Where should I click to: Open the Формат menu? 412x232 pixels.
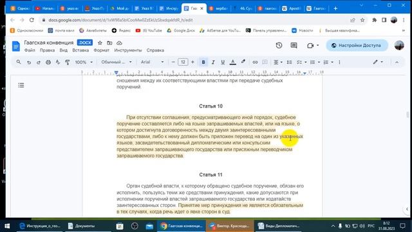coord(102,50)
